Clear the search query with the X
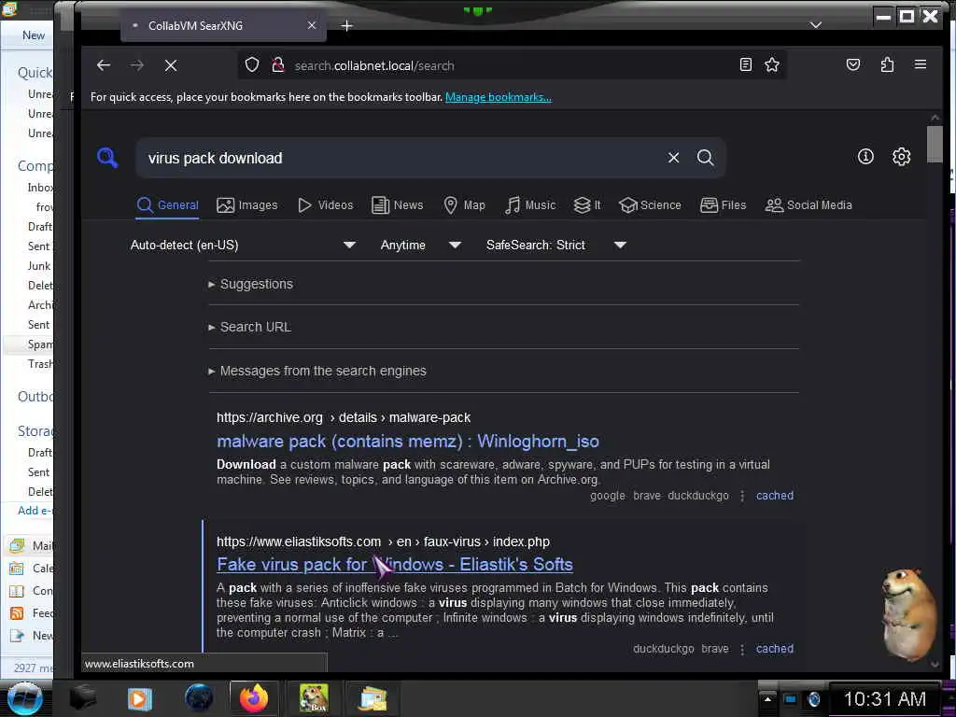The image size is (956, 717). [x=673, y=158]
